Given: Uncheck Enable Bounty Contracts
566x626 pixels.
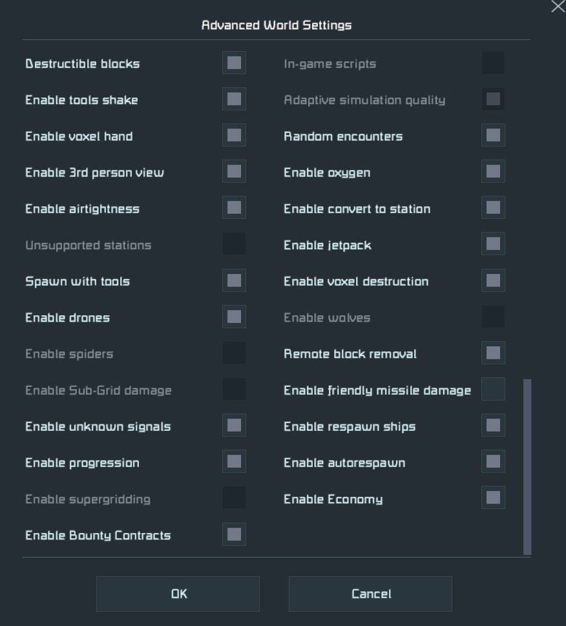Looking at the screenshot, I should 234,534.
